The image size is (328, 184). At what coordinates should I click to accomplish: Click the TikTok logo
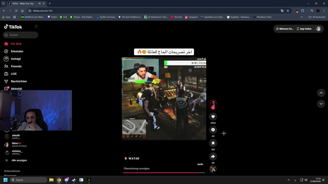click(13, 27)
